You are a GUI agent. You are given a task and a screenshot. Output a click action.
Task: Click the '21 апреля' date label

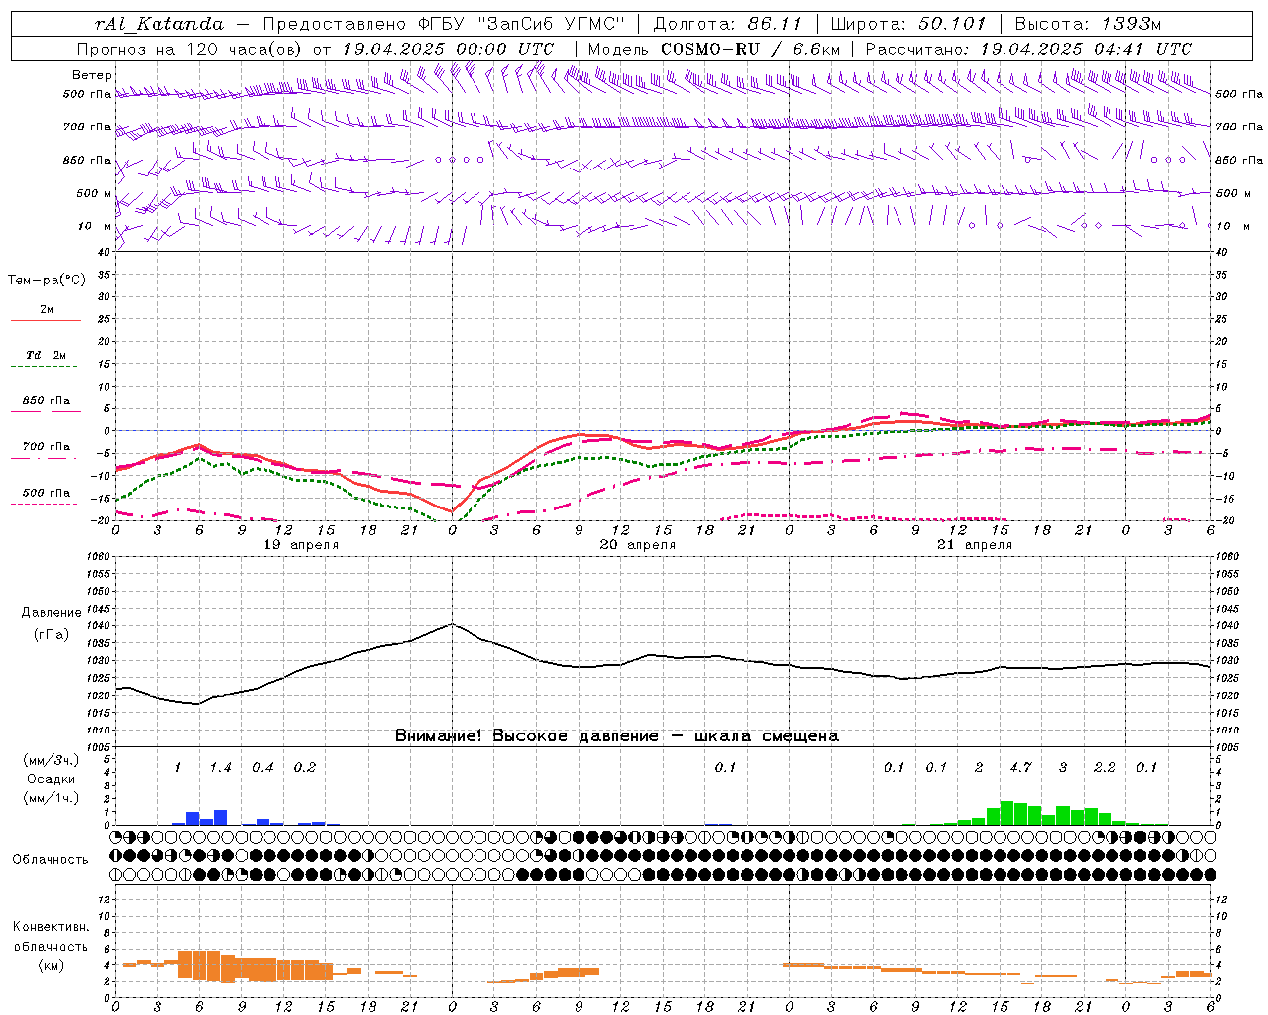pyautogui.click(x=975, y=545)
